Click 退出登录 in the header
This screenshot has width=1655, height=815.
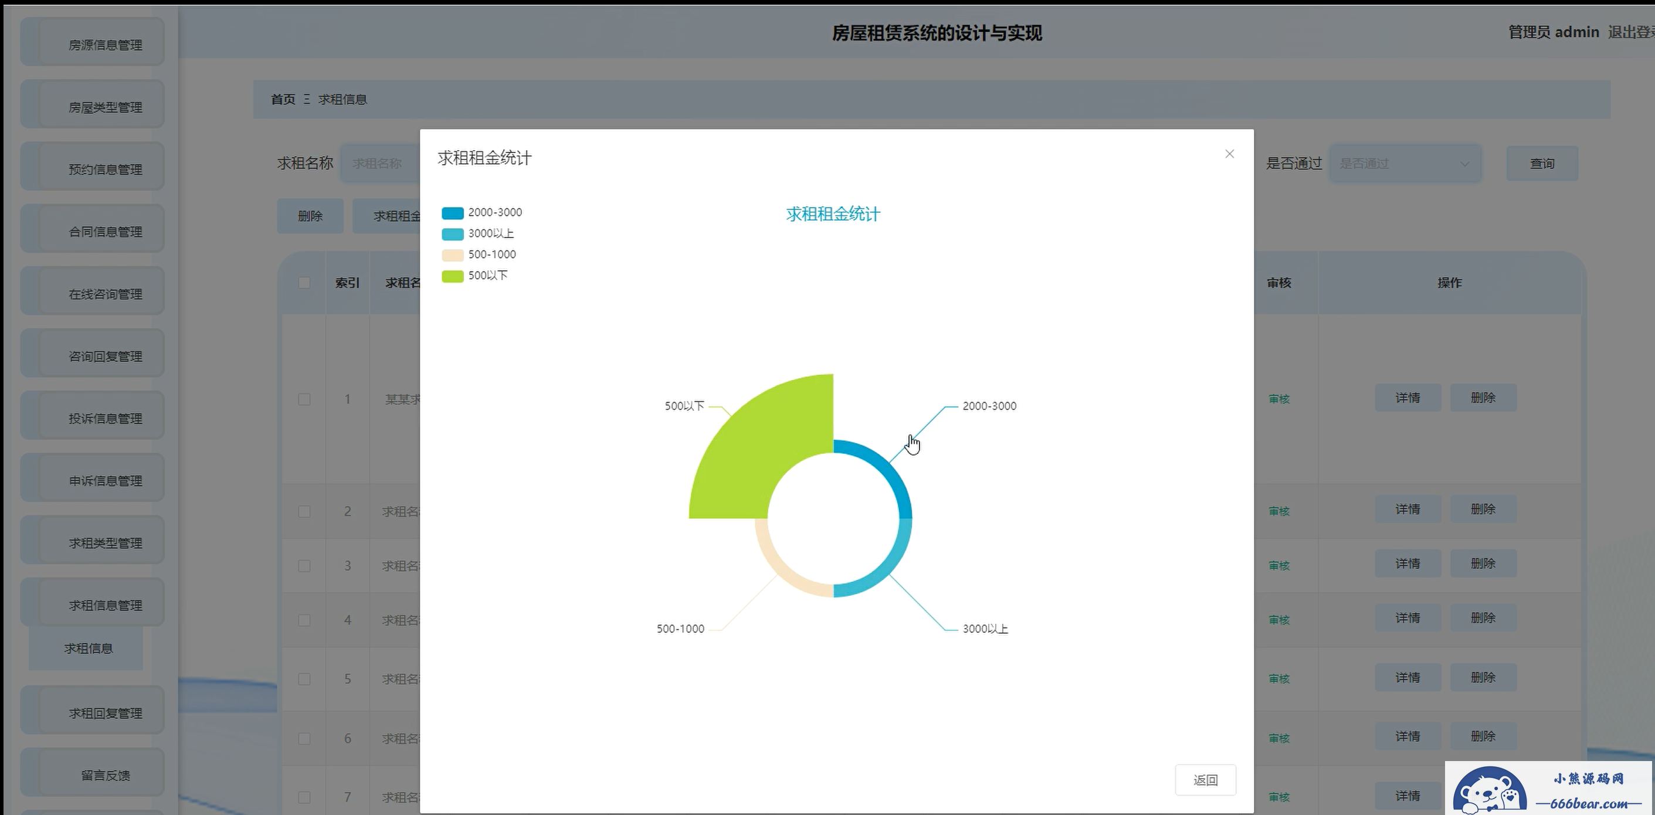(x=1630, y=32)
